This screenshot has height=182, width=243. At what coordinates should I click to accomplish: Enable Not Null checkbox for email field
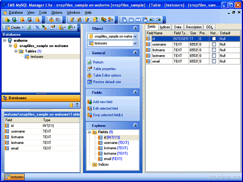(213, 61)
